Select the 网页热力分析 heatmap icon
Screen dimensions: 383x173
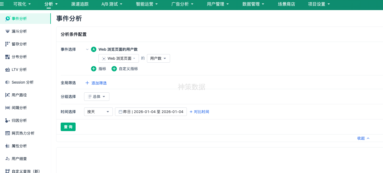click(x=7, y=133)
